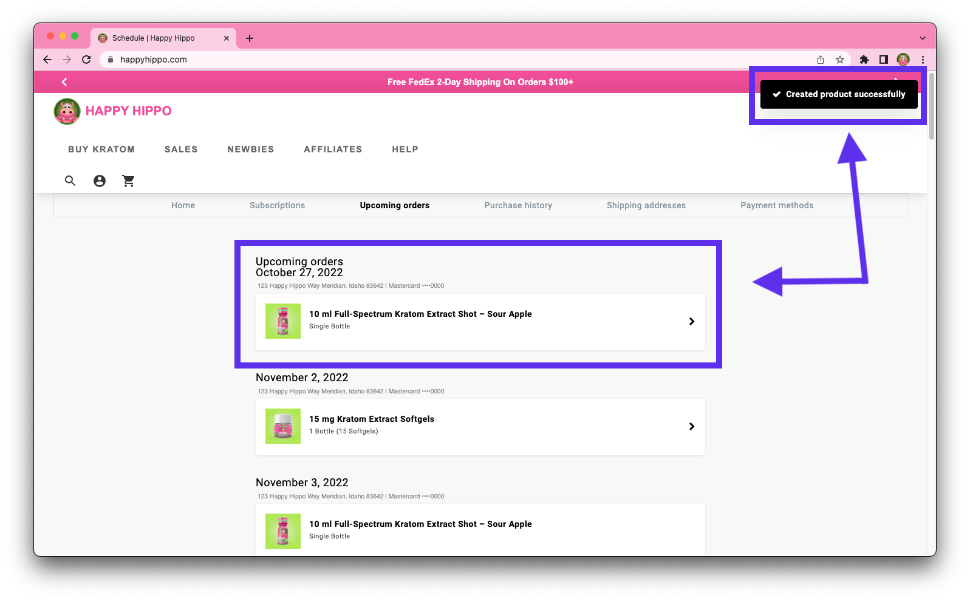
Task: Open a new tab with the plus icon
Action: pyautogui.click(x=250, y=38)
